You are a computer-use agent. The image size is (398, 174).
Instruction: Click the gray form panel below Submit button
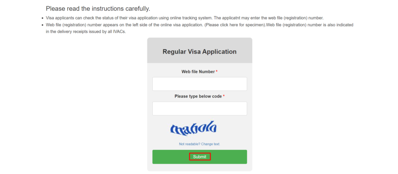point(199,167)
